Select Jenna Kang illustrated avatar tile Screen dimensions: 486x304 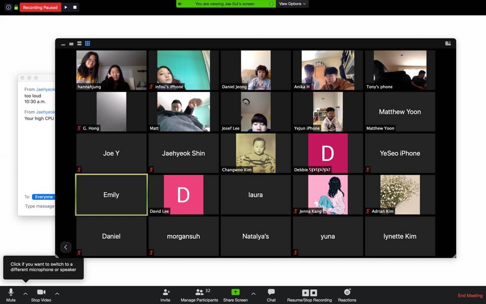click(328, 195)
